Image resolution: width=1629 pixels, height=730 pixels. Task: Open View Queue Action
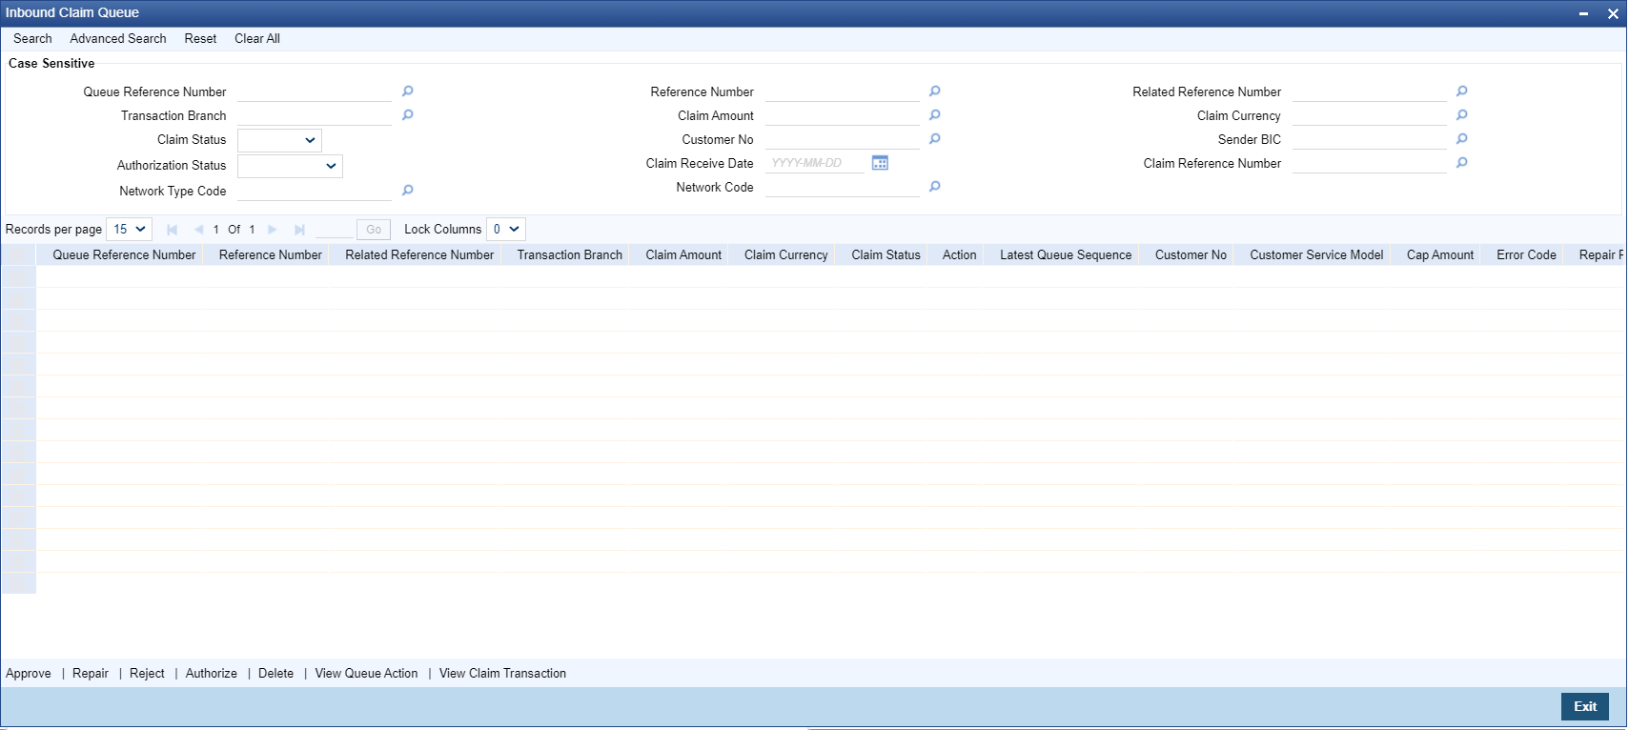point(366,674)
